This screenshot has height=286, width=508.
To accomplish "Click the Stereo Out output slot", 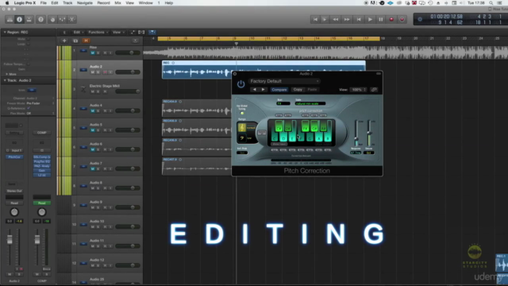I will (14, 191).
